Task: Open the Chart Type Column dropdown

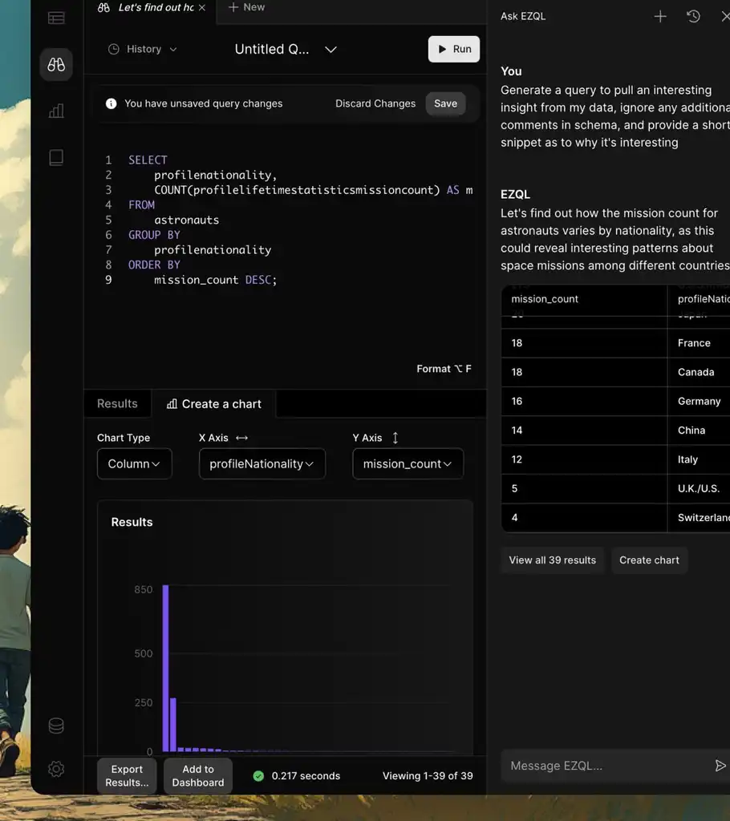Action: click(x=134, y=463)
